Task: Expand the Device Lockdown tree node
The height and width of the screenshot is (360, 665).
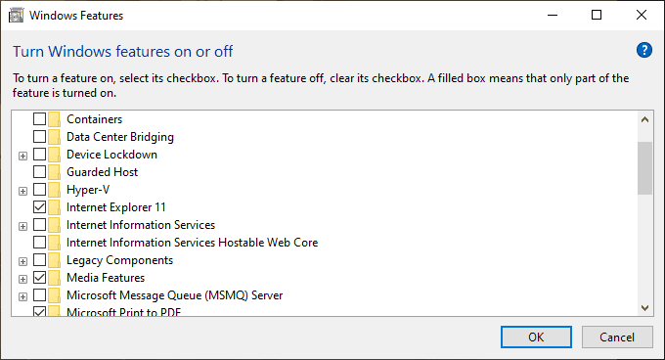Action: pyautogui.click(x=22, y=157)
